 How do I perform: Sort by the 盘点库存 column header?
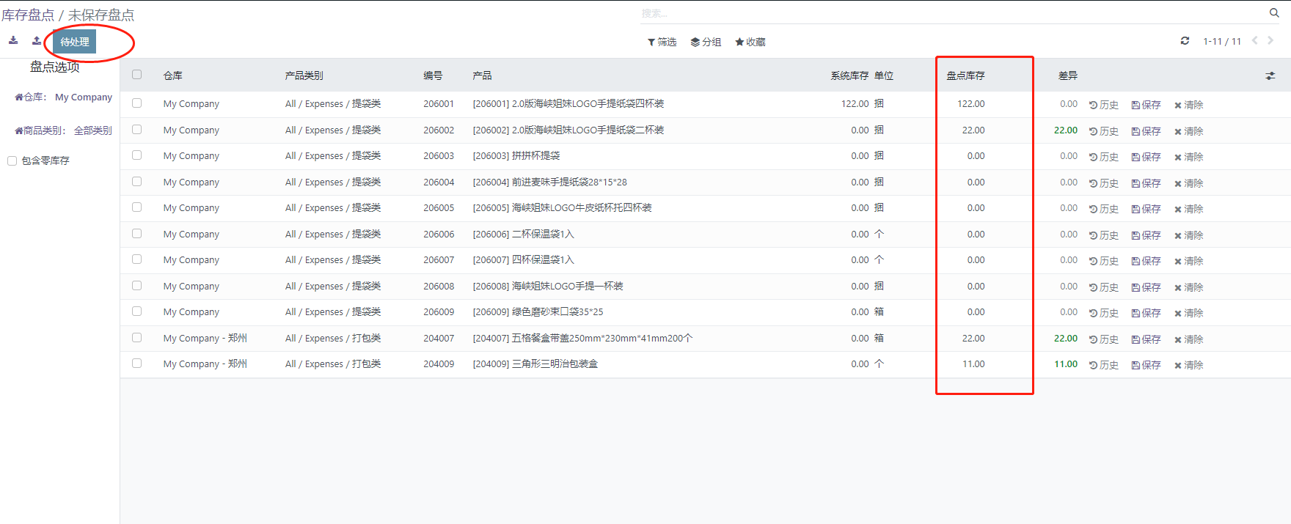point(965,76)
